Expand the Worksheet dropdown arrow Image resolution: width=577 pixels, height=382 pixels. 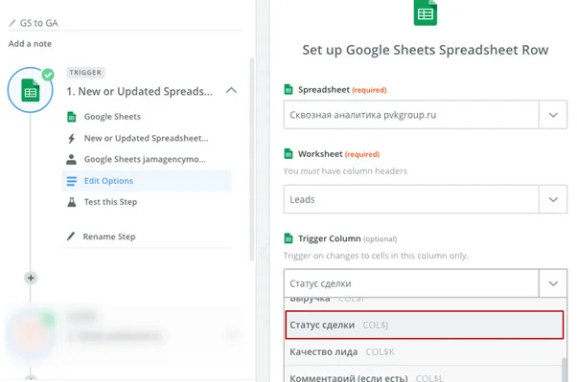pyautogui.click(x=553, y=199)
